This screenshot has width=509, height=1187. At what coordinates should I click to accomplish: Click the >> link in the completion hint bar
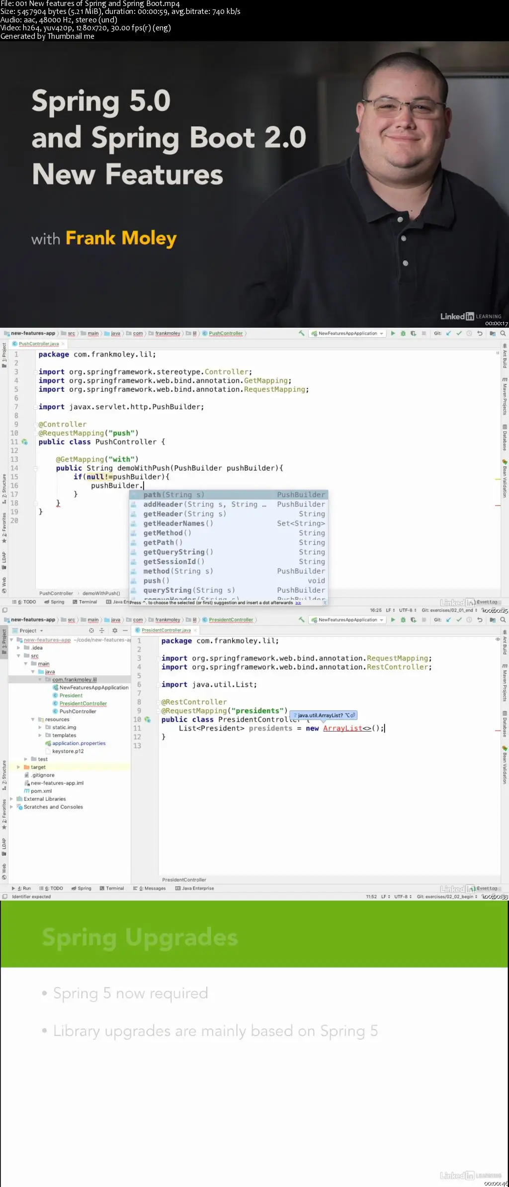click(298, 603)
